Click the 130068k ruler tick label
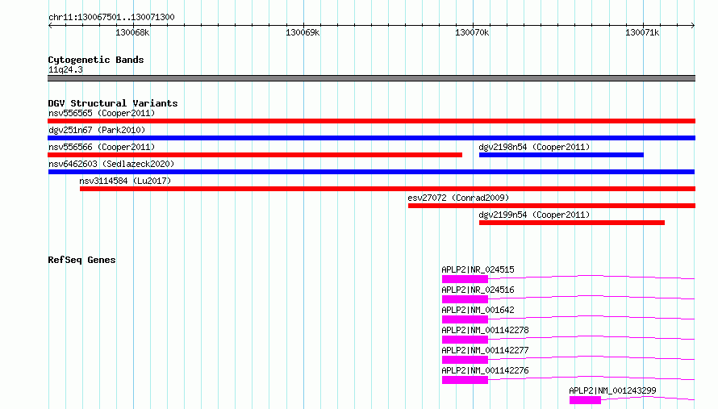This screenshot has width=718, height=409. (132, 32)
